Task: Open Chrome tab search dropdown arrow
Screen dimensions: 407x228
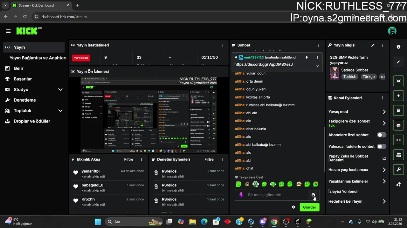Action: click(x=5, y=5)
